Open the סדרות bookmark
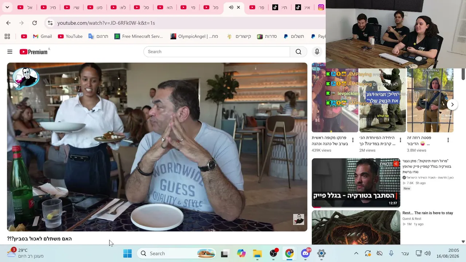Image resolution: width=466 pixels, height=262 pixels. click(x=267, y=36)
